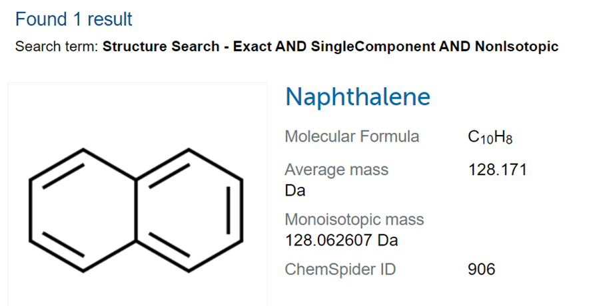This screenshot has height=306, width=603.
Task: Click the Molecular Formula label
Action: point(352,136)
